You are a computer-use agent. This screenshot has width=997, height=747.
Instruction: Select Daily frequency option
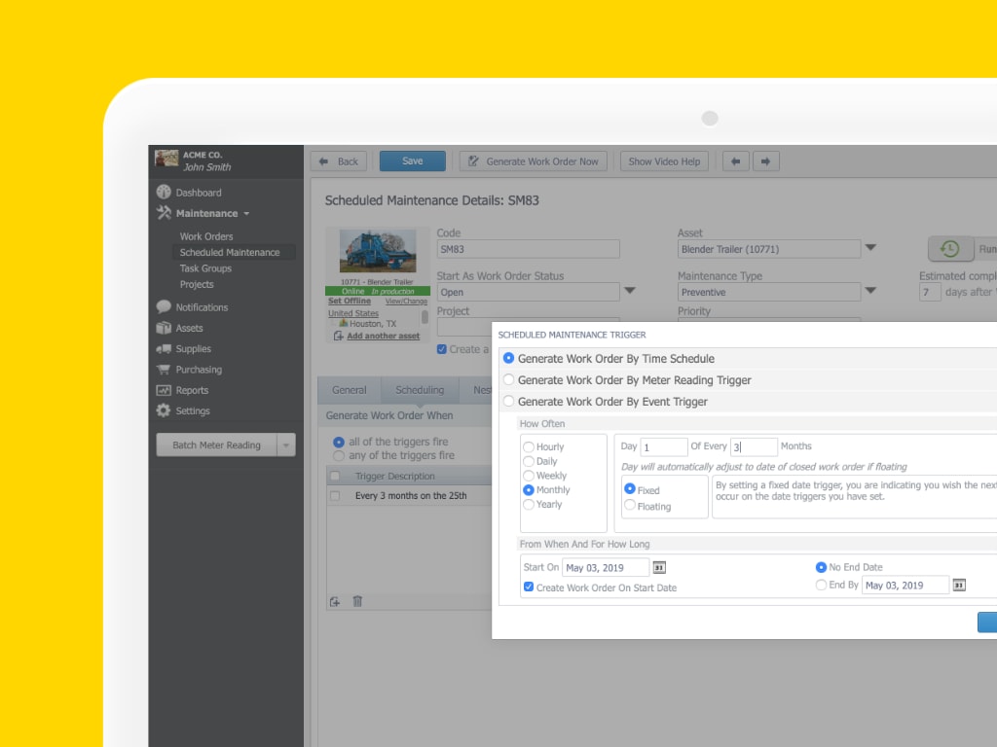click(529, 461)
